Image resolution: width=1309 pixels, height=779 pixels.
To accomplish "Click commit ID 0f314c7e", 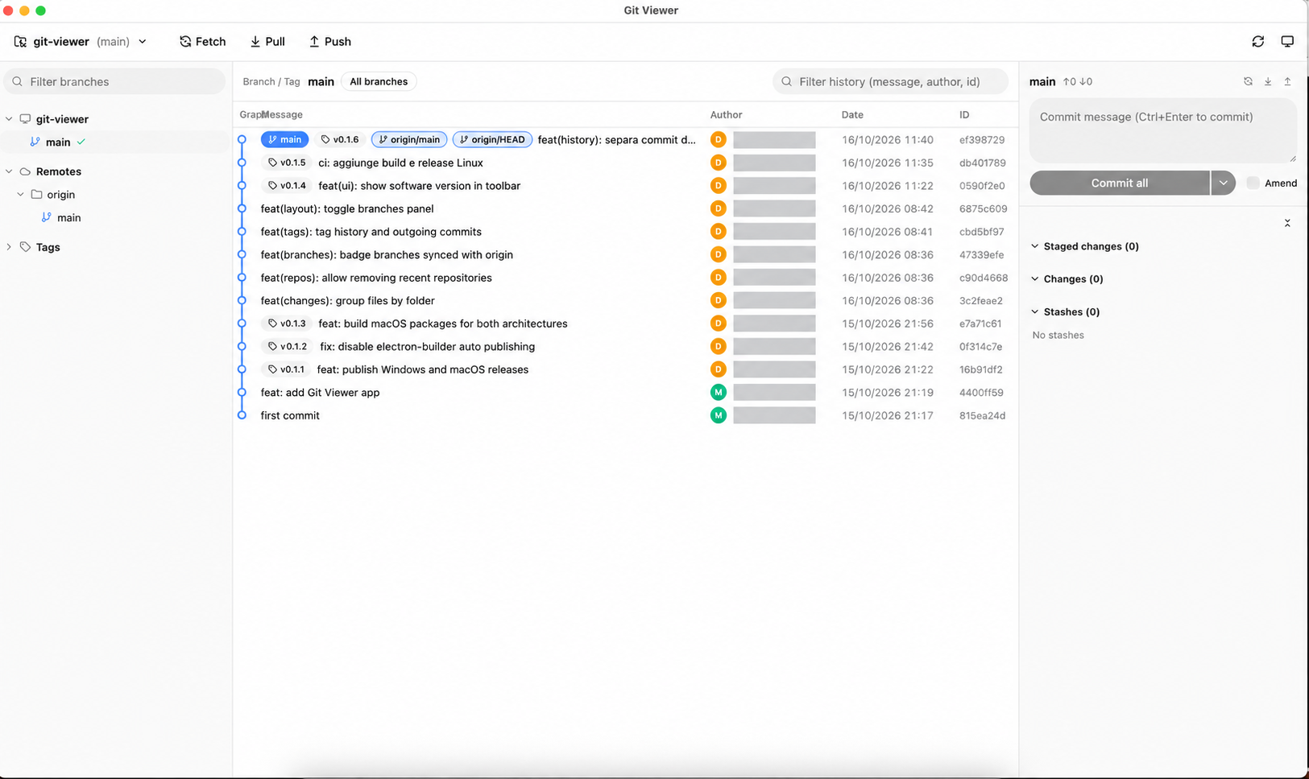I will click(x=981, y=347).
